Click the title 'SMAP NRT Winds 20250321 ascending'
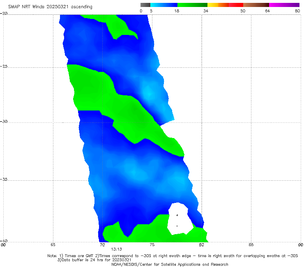Screen dimensions: 304x267 click(x=50, y=7)
